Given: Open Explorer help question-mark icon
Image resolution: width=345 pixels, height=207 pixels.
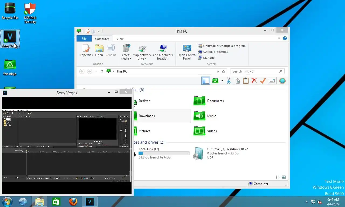Looking at the screenshot, I should pyautogui.click(x=285, y=38).
